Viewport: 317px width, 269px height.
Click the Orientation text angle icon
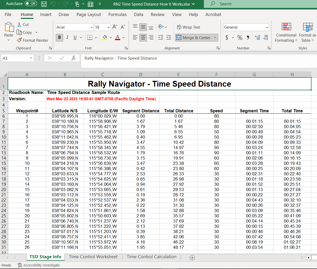[161, 27]
